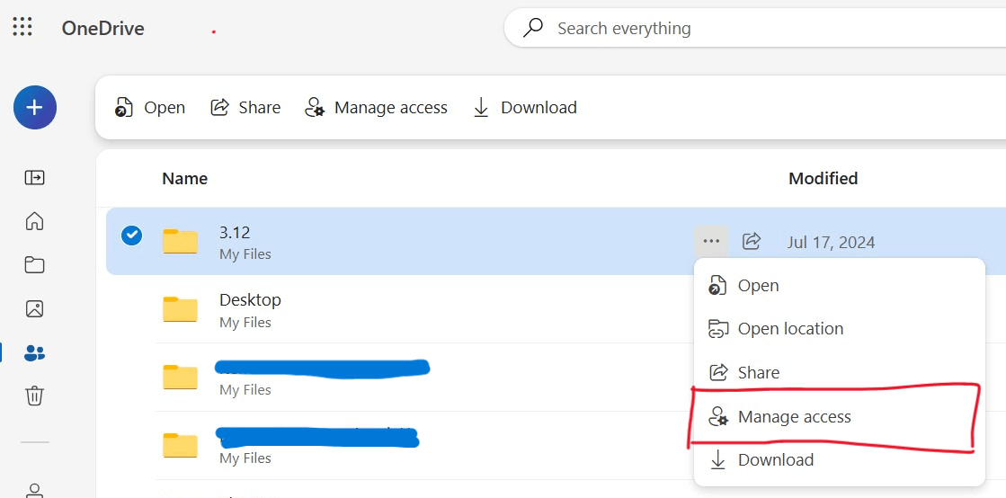Image resolution: width=1006 pixels, height=498 pixels.
Task: Click the Search everything input field
Action: point(754,28)
